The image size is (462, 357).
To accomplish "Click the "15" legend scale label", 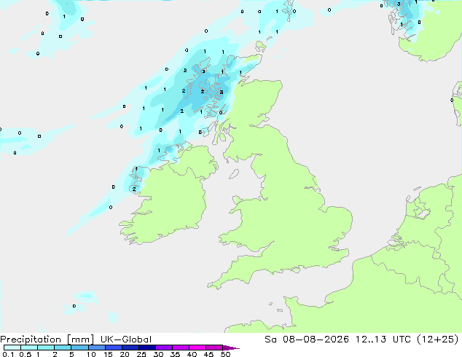I will (108, 354).
